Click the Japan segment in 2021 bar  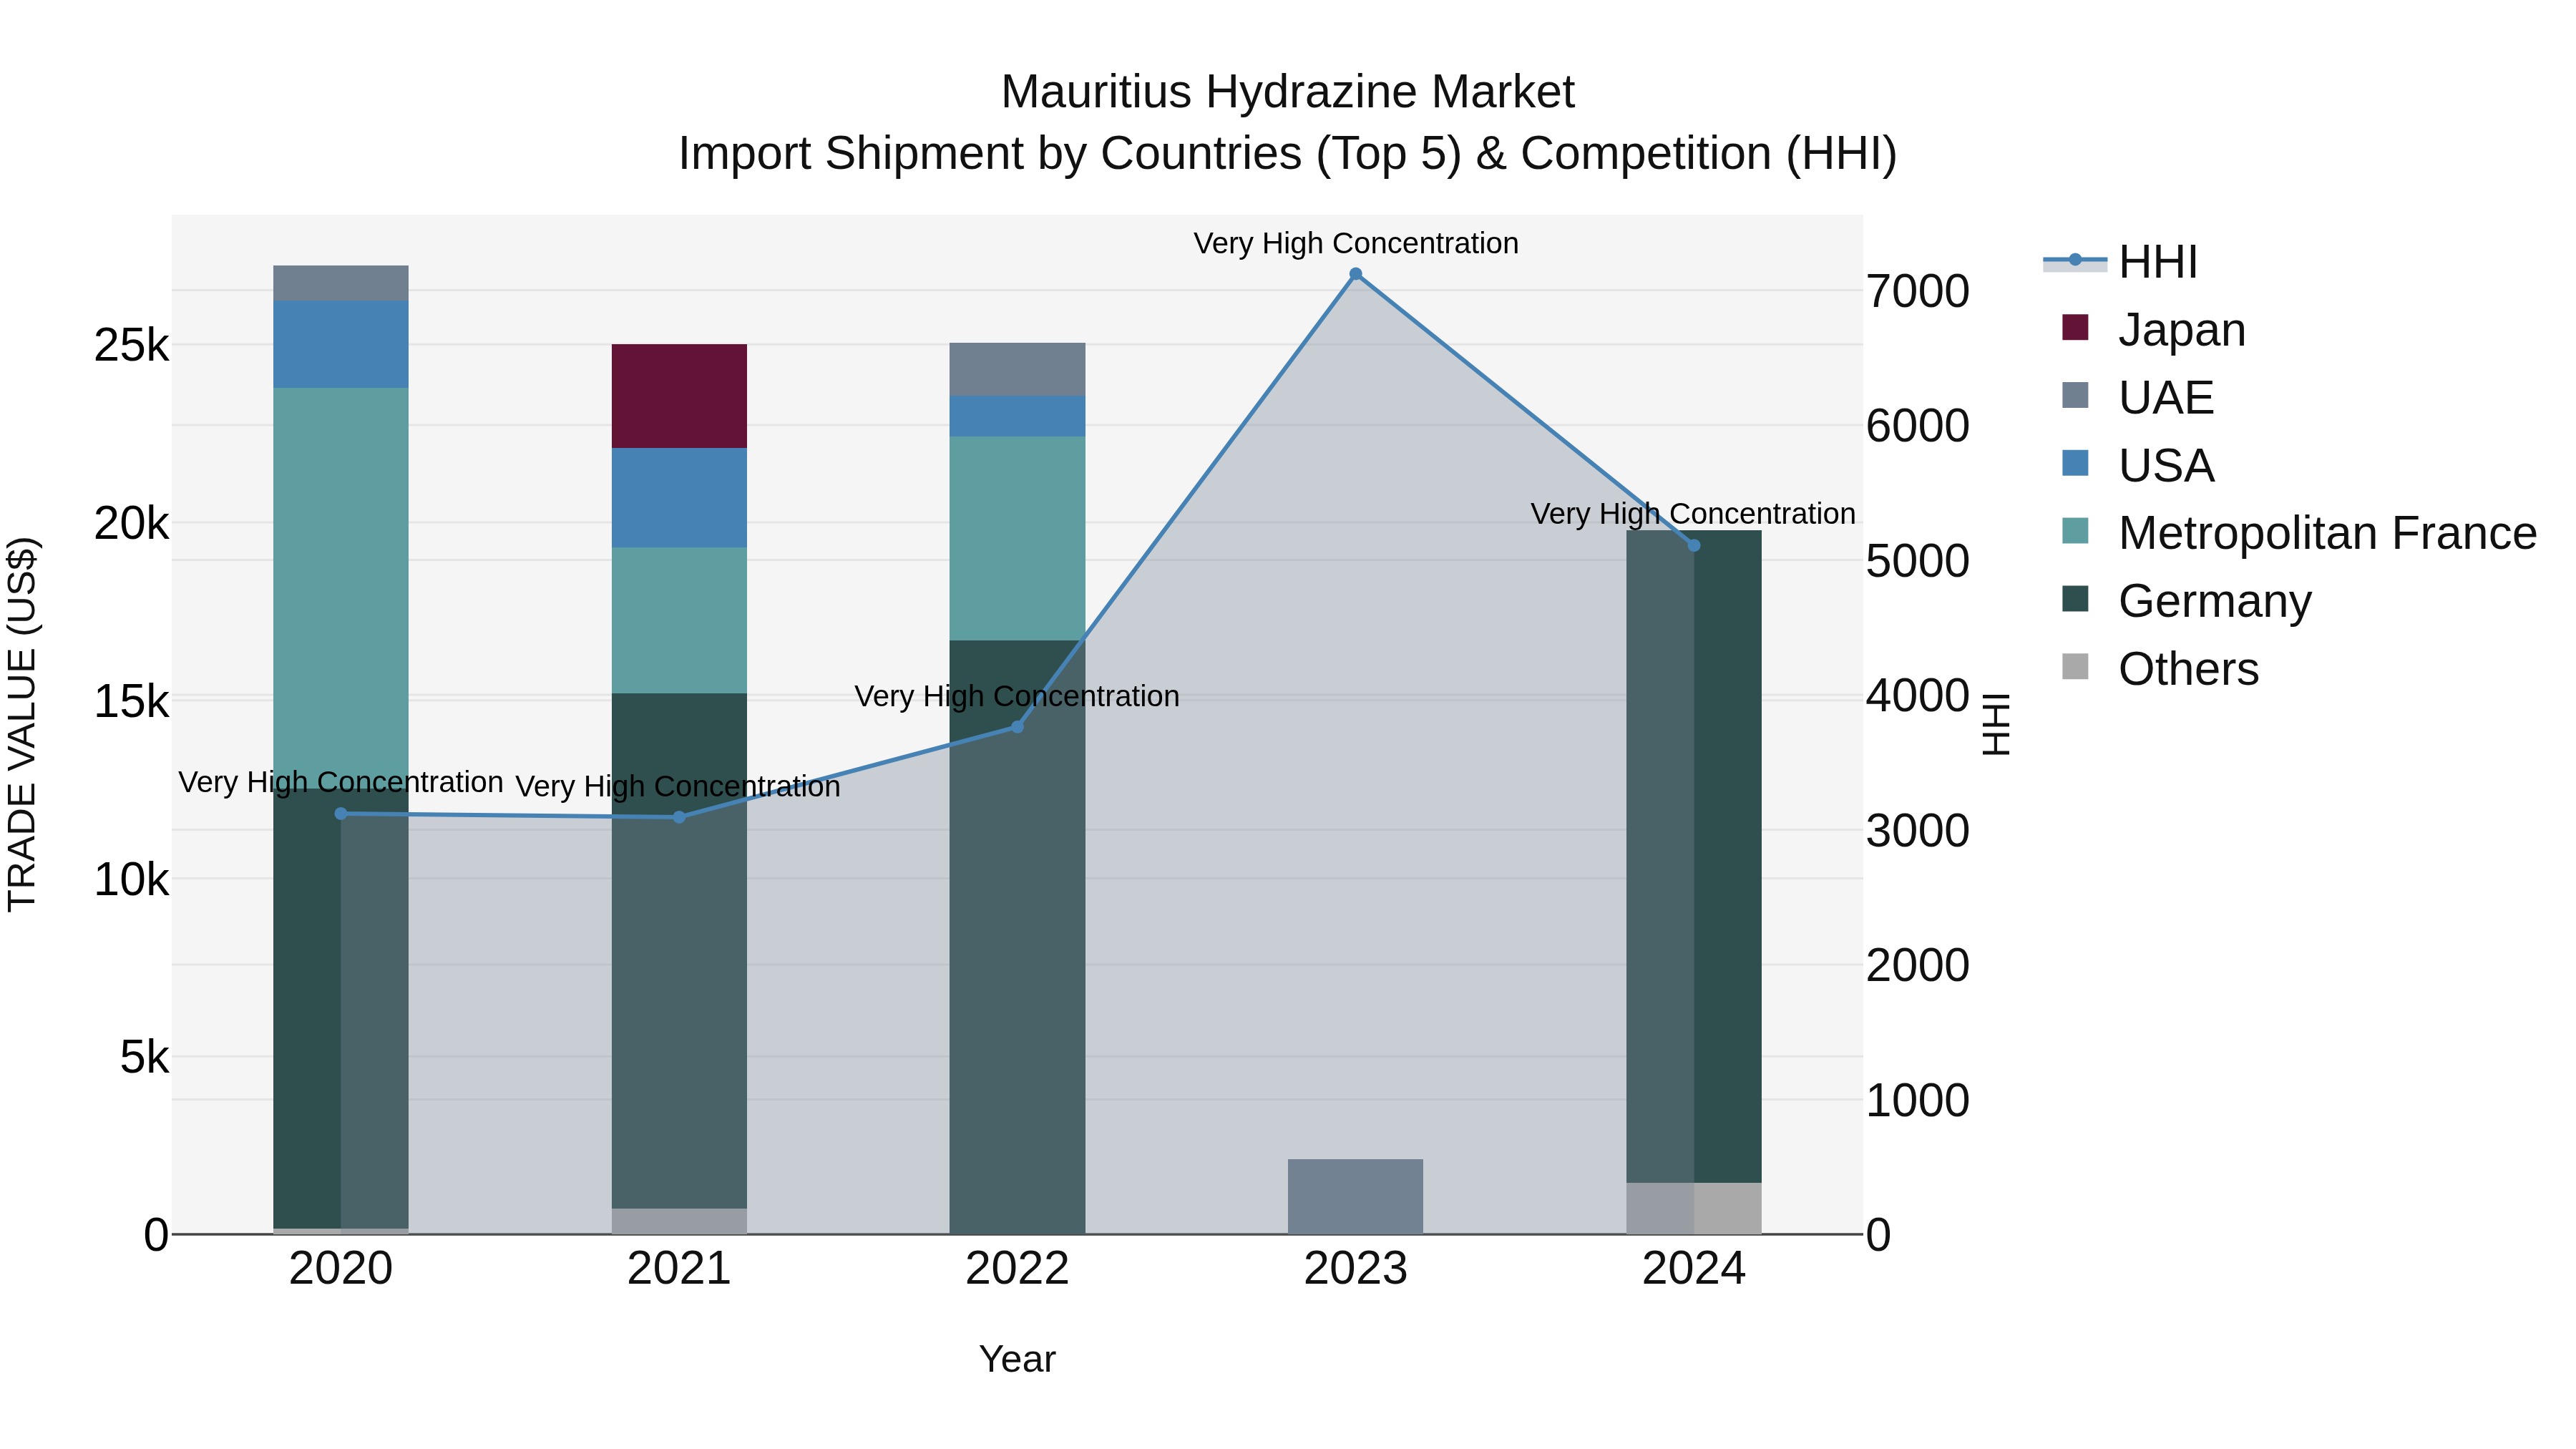click(x=679, y=396)
